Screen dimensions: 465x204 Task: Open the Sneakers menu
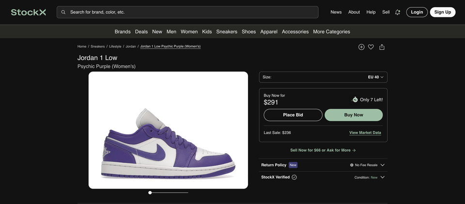(x=227, y=32)
